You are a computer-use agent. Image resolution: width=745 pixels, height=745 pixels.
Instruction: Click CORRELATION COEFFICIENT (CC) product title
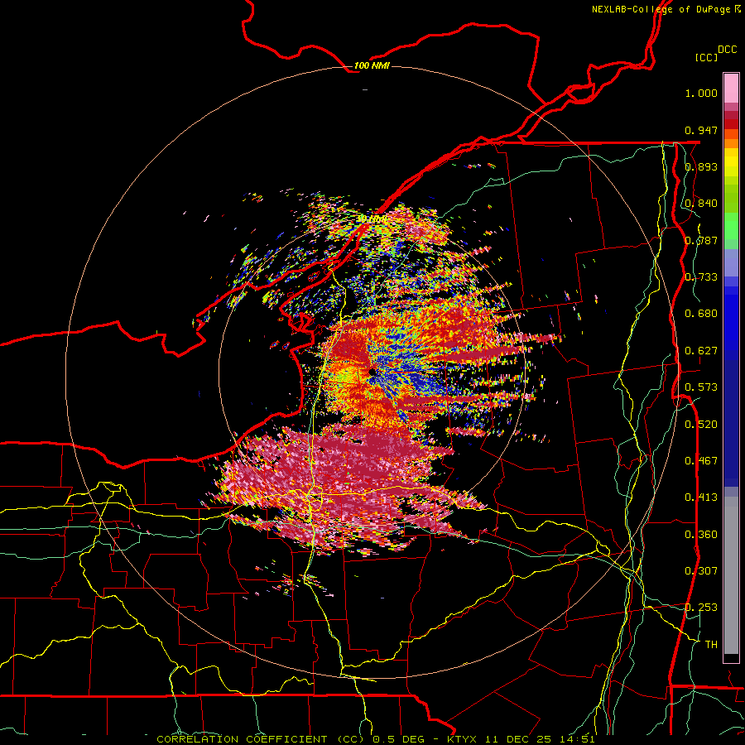tap(261, 739)
